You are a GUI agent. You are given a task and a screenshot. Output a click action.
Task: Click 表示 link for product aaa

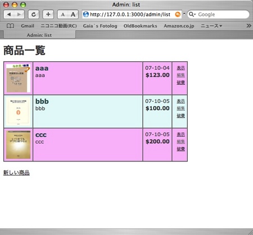pos(180,68)
